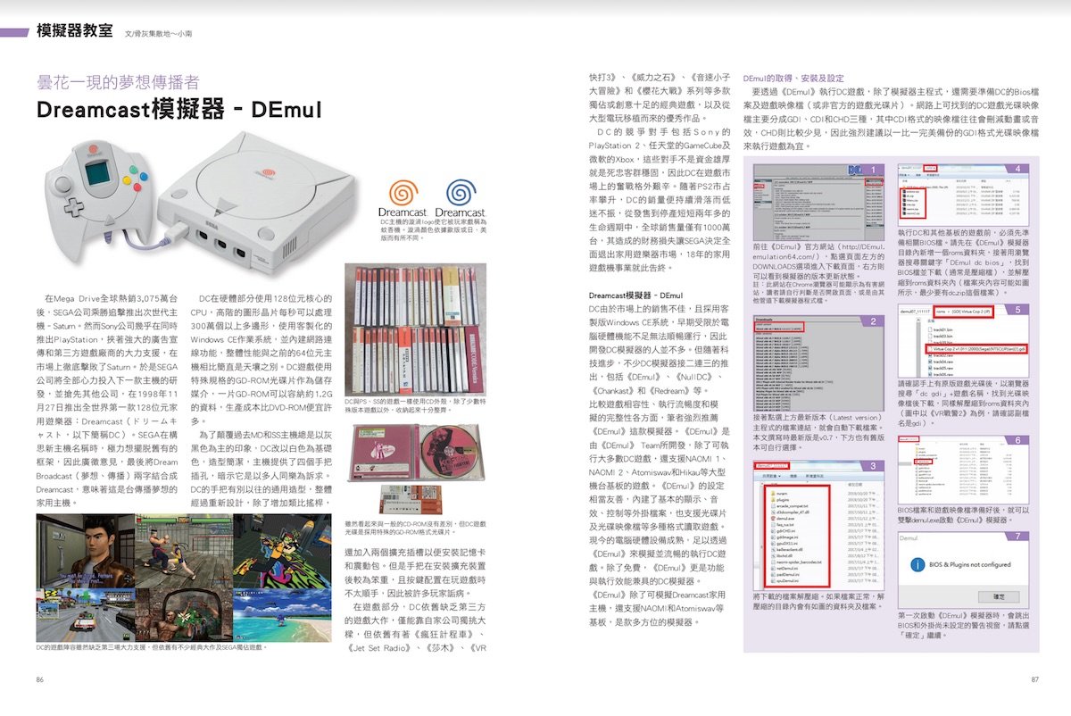The width and height of the screenshot is (1071, 716).
Task: Open the Shenmue game screenshot with jacketed man
Action: [x=85, y=552]
